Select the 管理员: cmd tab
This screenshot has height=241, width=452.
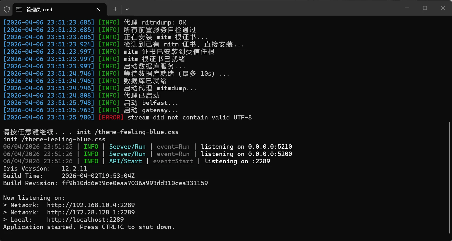click(x=52, y=9)
